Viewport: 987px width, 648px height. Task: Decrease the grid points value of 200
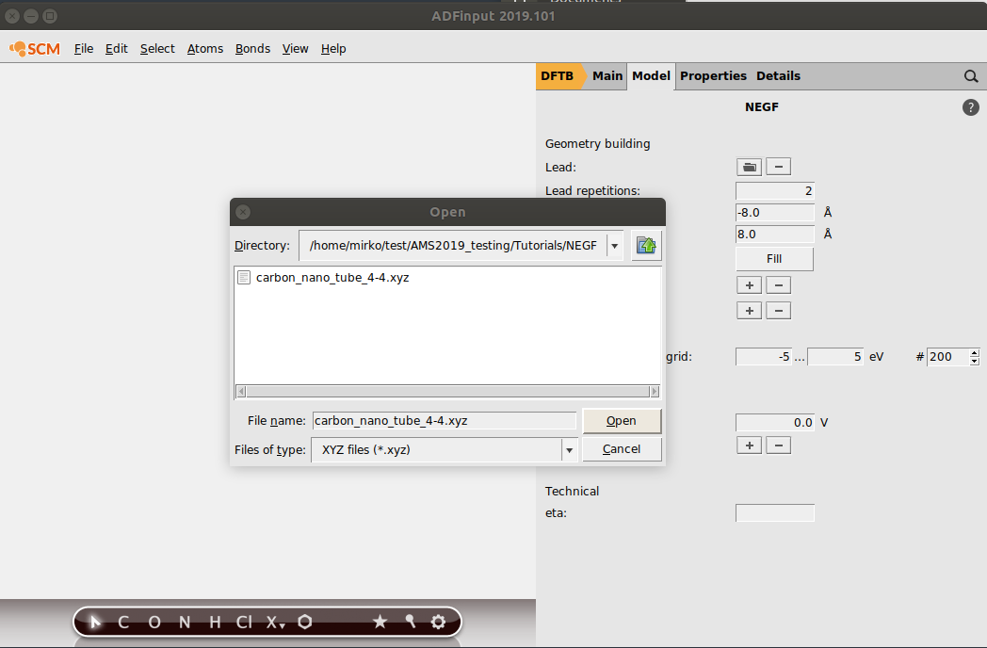pyautogui.click(x=975, y=361)
